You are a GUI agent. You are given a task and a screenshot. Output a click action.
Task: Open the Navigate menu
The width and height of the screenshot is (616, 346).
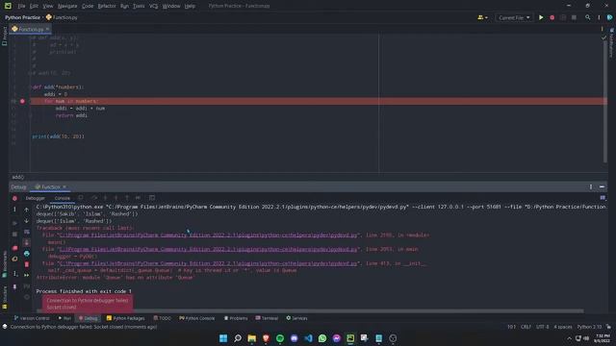pyautogui.click(x=67, y=6)
